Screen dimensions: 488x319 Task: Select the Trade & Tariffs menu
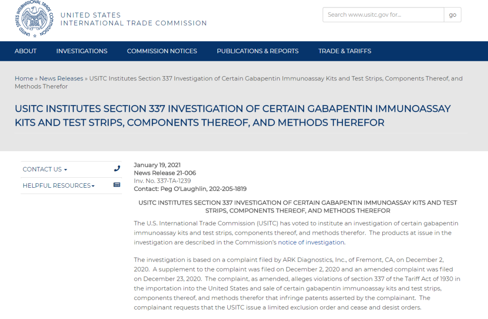tap(345, 51)
